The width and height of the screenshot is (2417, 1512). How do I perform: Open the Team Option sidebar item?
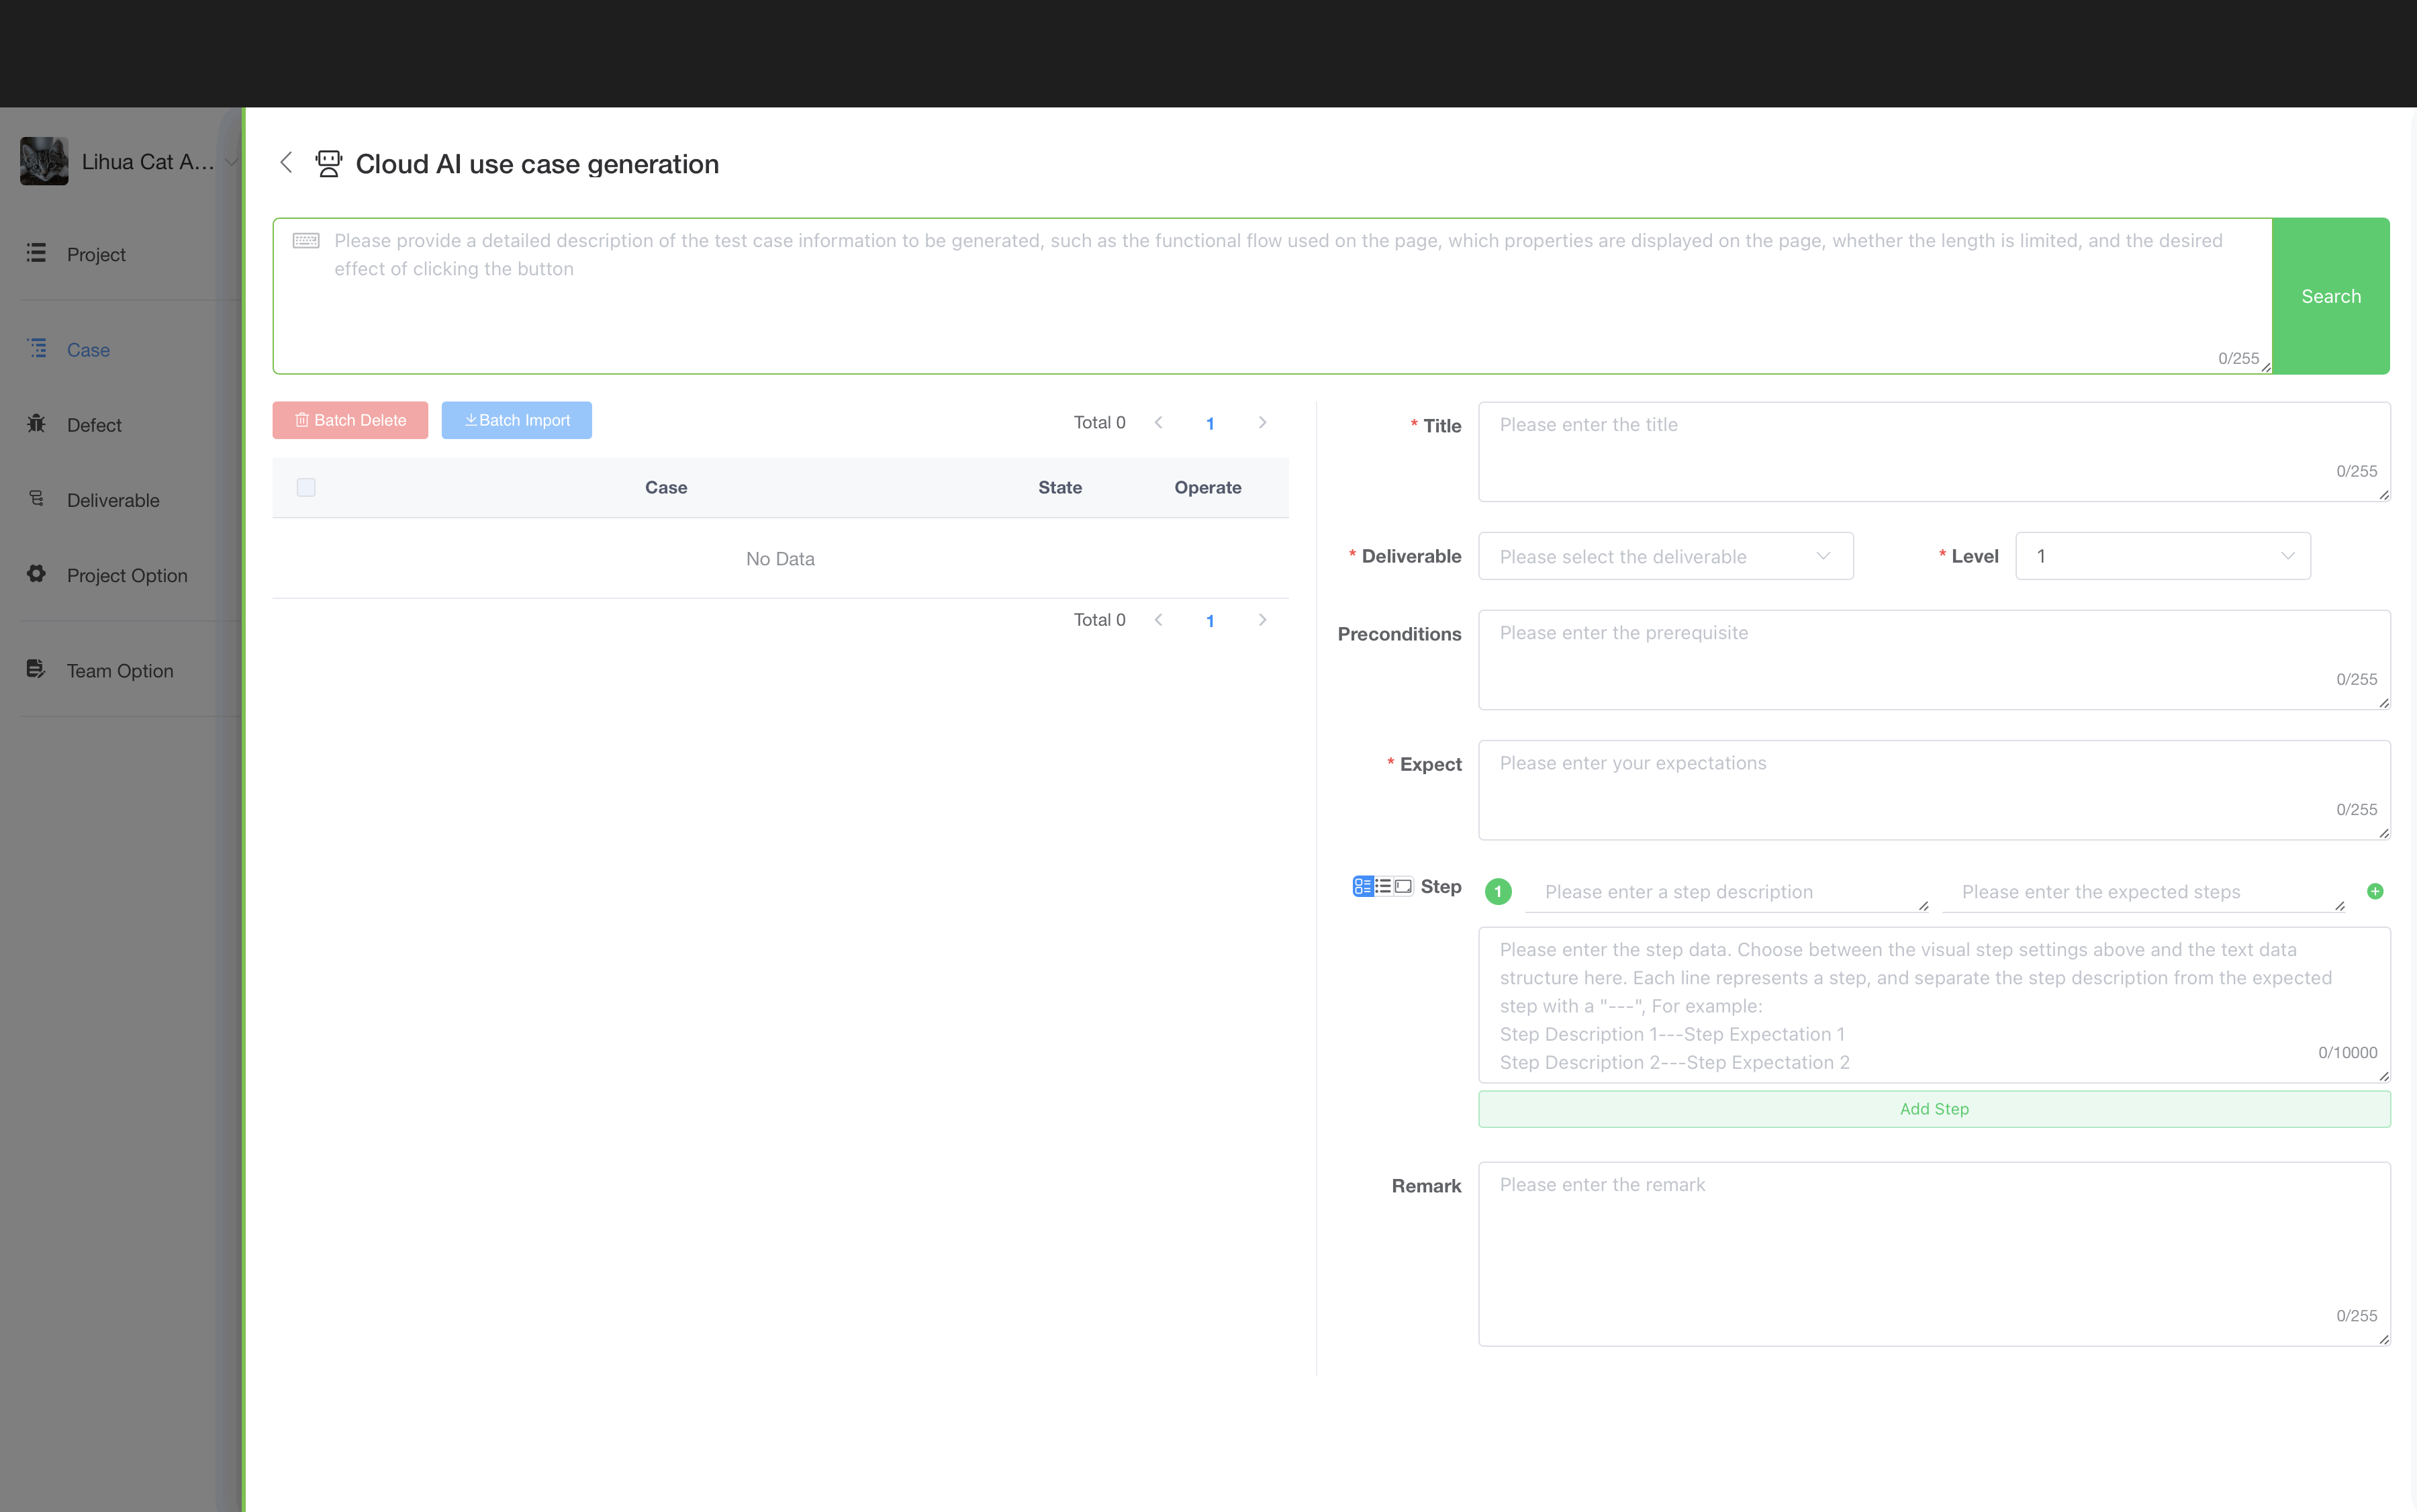(120, 671)
